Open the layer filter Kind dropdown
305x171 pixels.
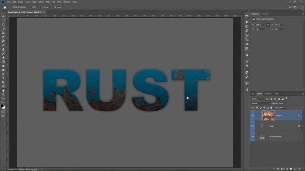[x=258, y=99]
